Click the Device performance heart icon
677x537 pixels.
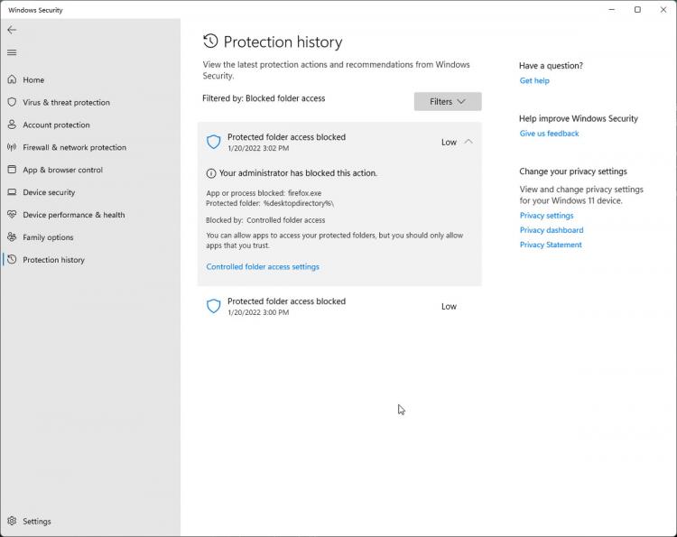[12, 214]
